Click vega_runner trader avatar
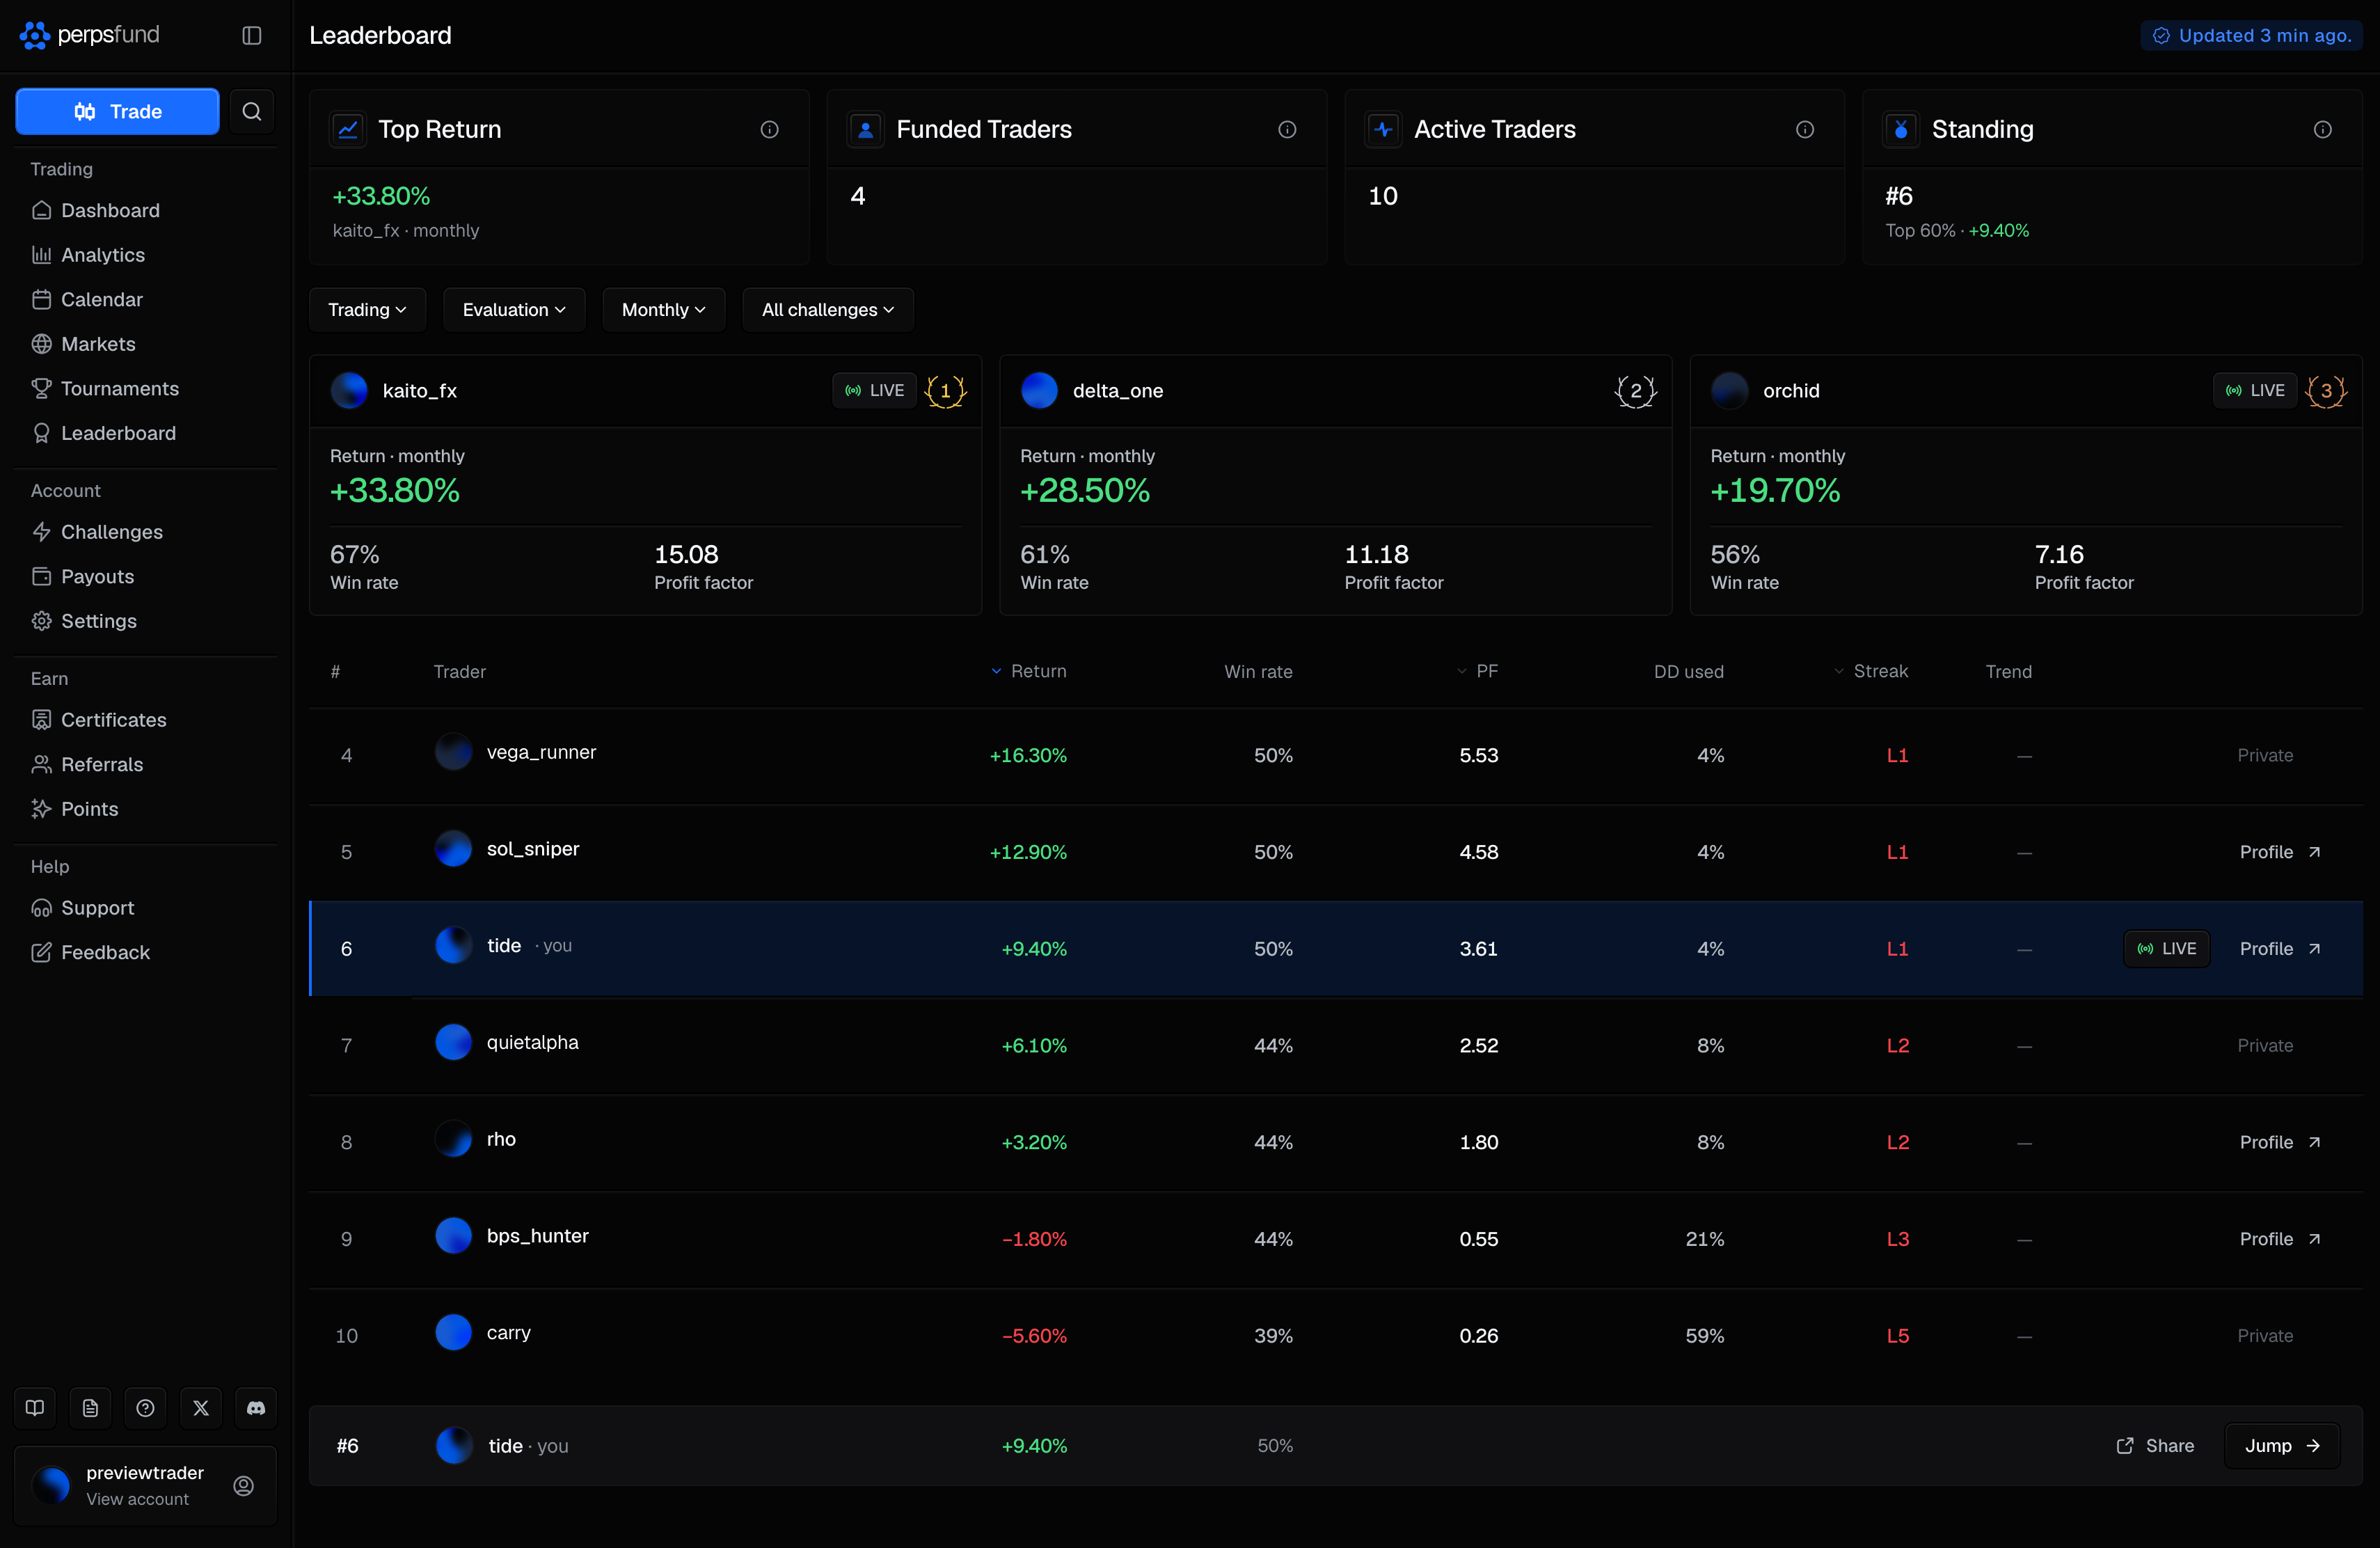The height and width of the screenshot is (1548, 2380). tap(453, 752)
